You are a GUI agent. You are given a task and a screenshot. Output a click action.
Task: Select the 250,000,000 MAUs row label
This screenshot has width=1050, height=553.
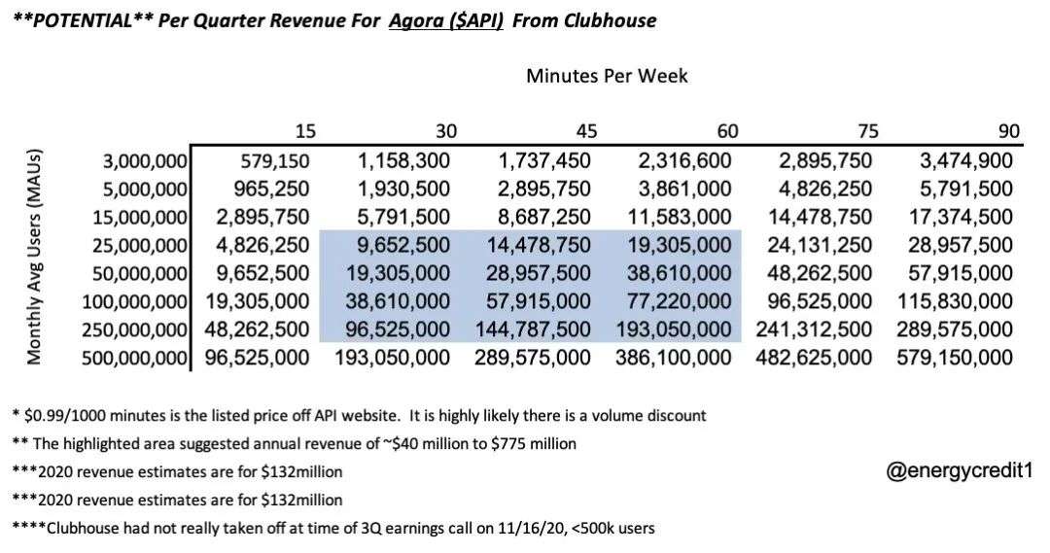(134, 330)
